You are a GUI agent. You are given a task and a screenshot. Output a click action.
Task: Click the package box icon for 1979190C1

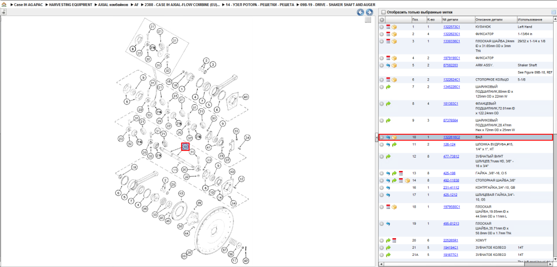(394, 58)
